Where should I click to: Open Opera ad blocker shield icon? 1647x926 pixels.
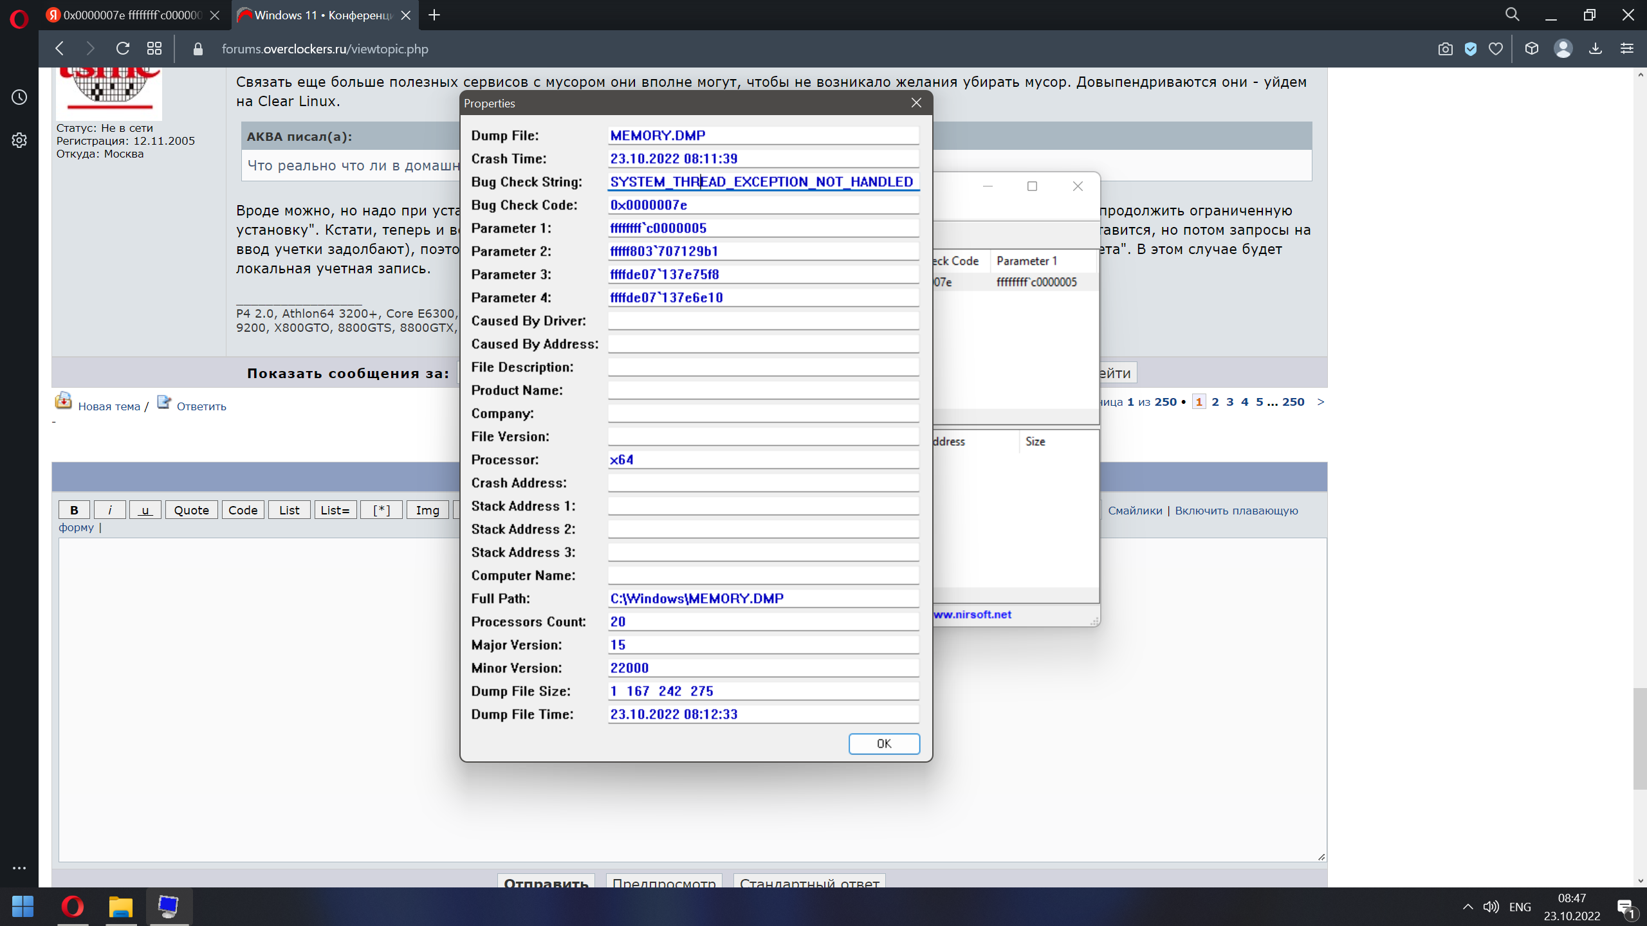tap(1470, 49)
